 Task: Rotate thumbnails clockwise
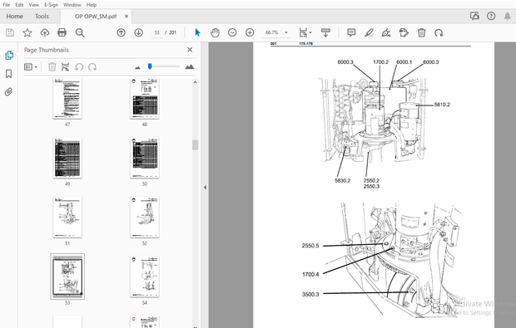click(x=92, y=67)
